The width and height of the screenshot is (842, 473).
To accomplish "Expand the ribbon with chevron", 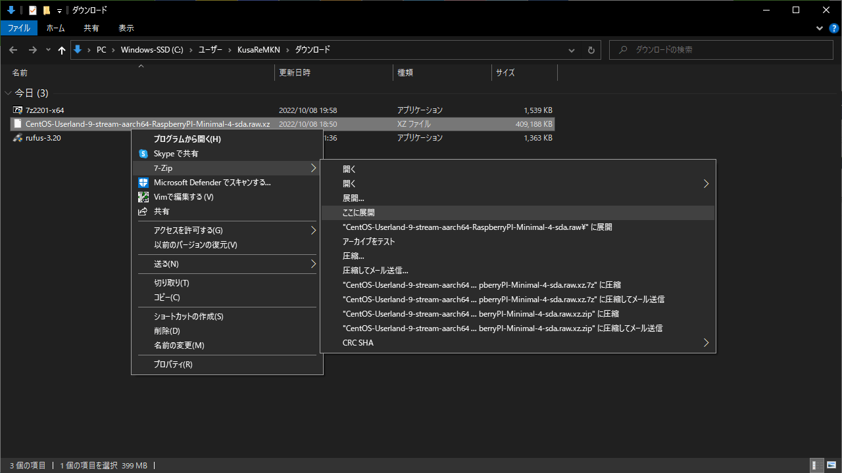I will [820, 28].
